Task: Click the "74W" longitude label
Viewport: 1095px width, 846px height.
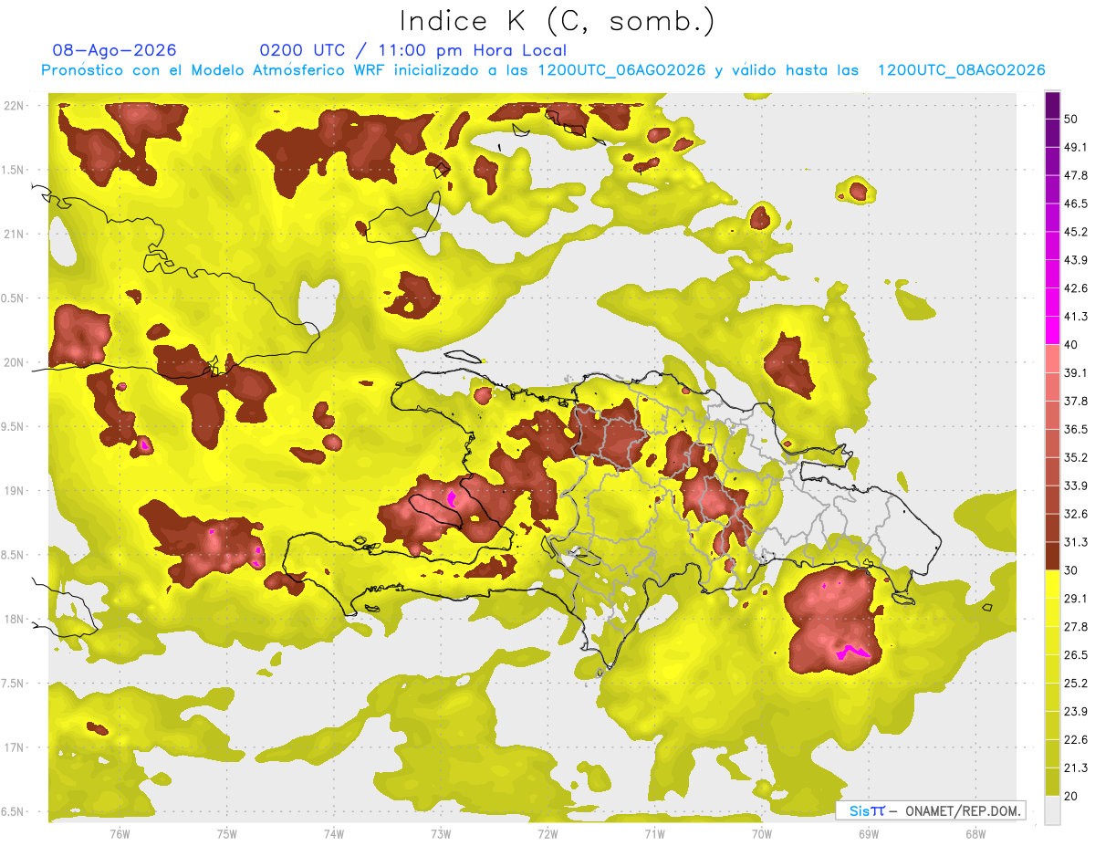Action: tap(333, 833)
